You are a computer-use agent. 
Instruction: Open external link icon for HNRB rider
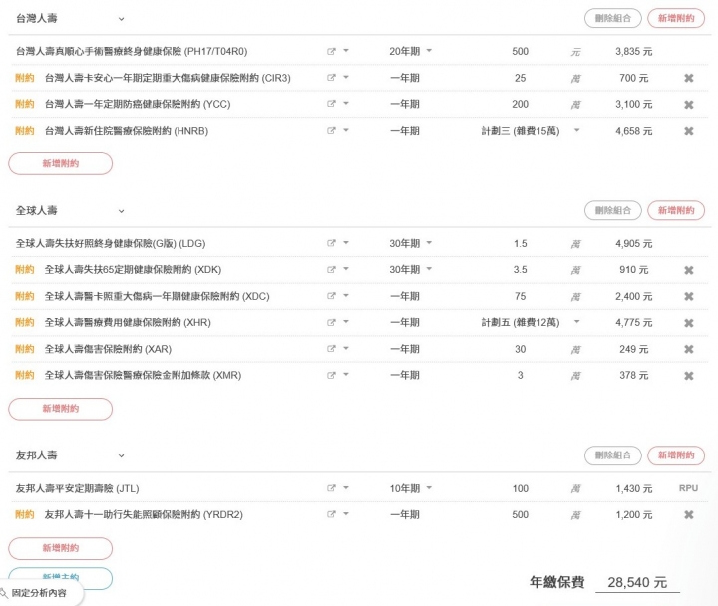coord(331,131)
